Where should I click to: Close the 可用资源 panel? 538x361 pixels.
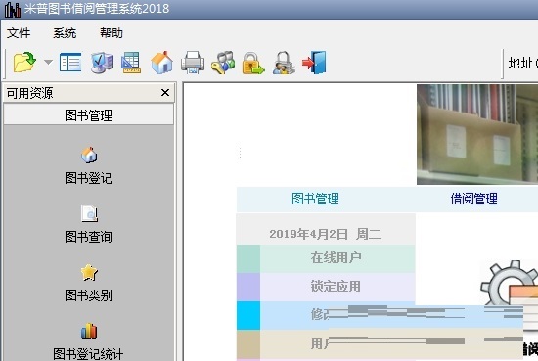coord(165,93)
